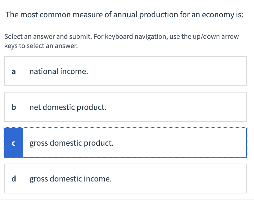Pick answer d, gross domestic income
The image size is (254, 200).
[x=126, y=179]
